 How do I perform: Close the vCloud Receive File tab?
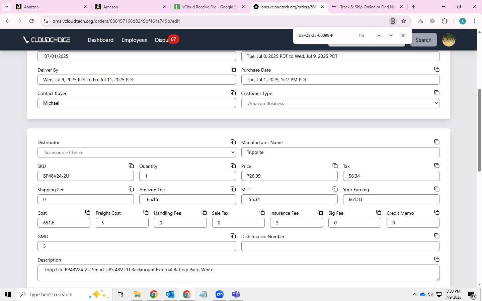pos(243,7)
